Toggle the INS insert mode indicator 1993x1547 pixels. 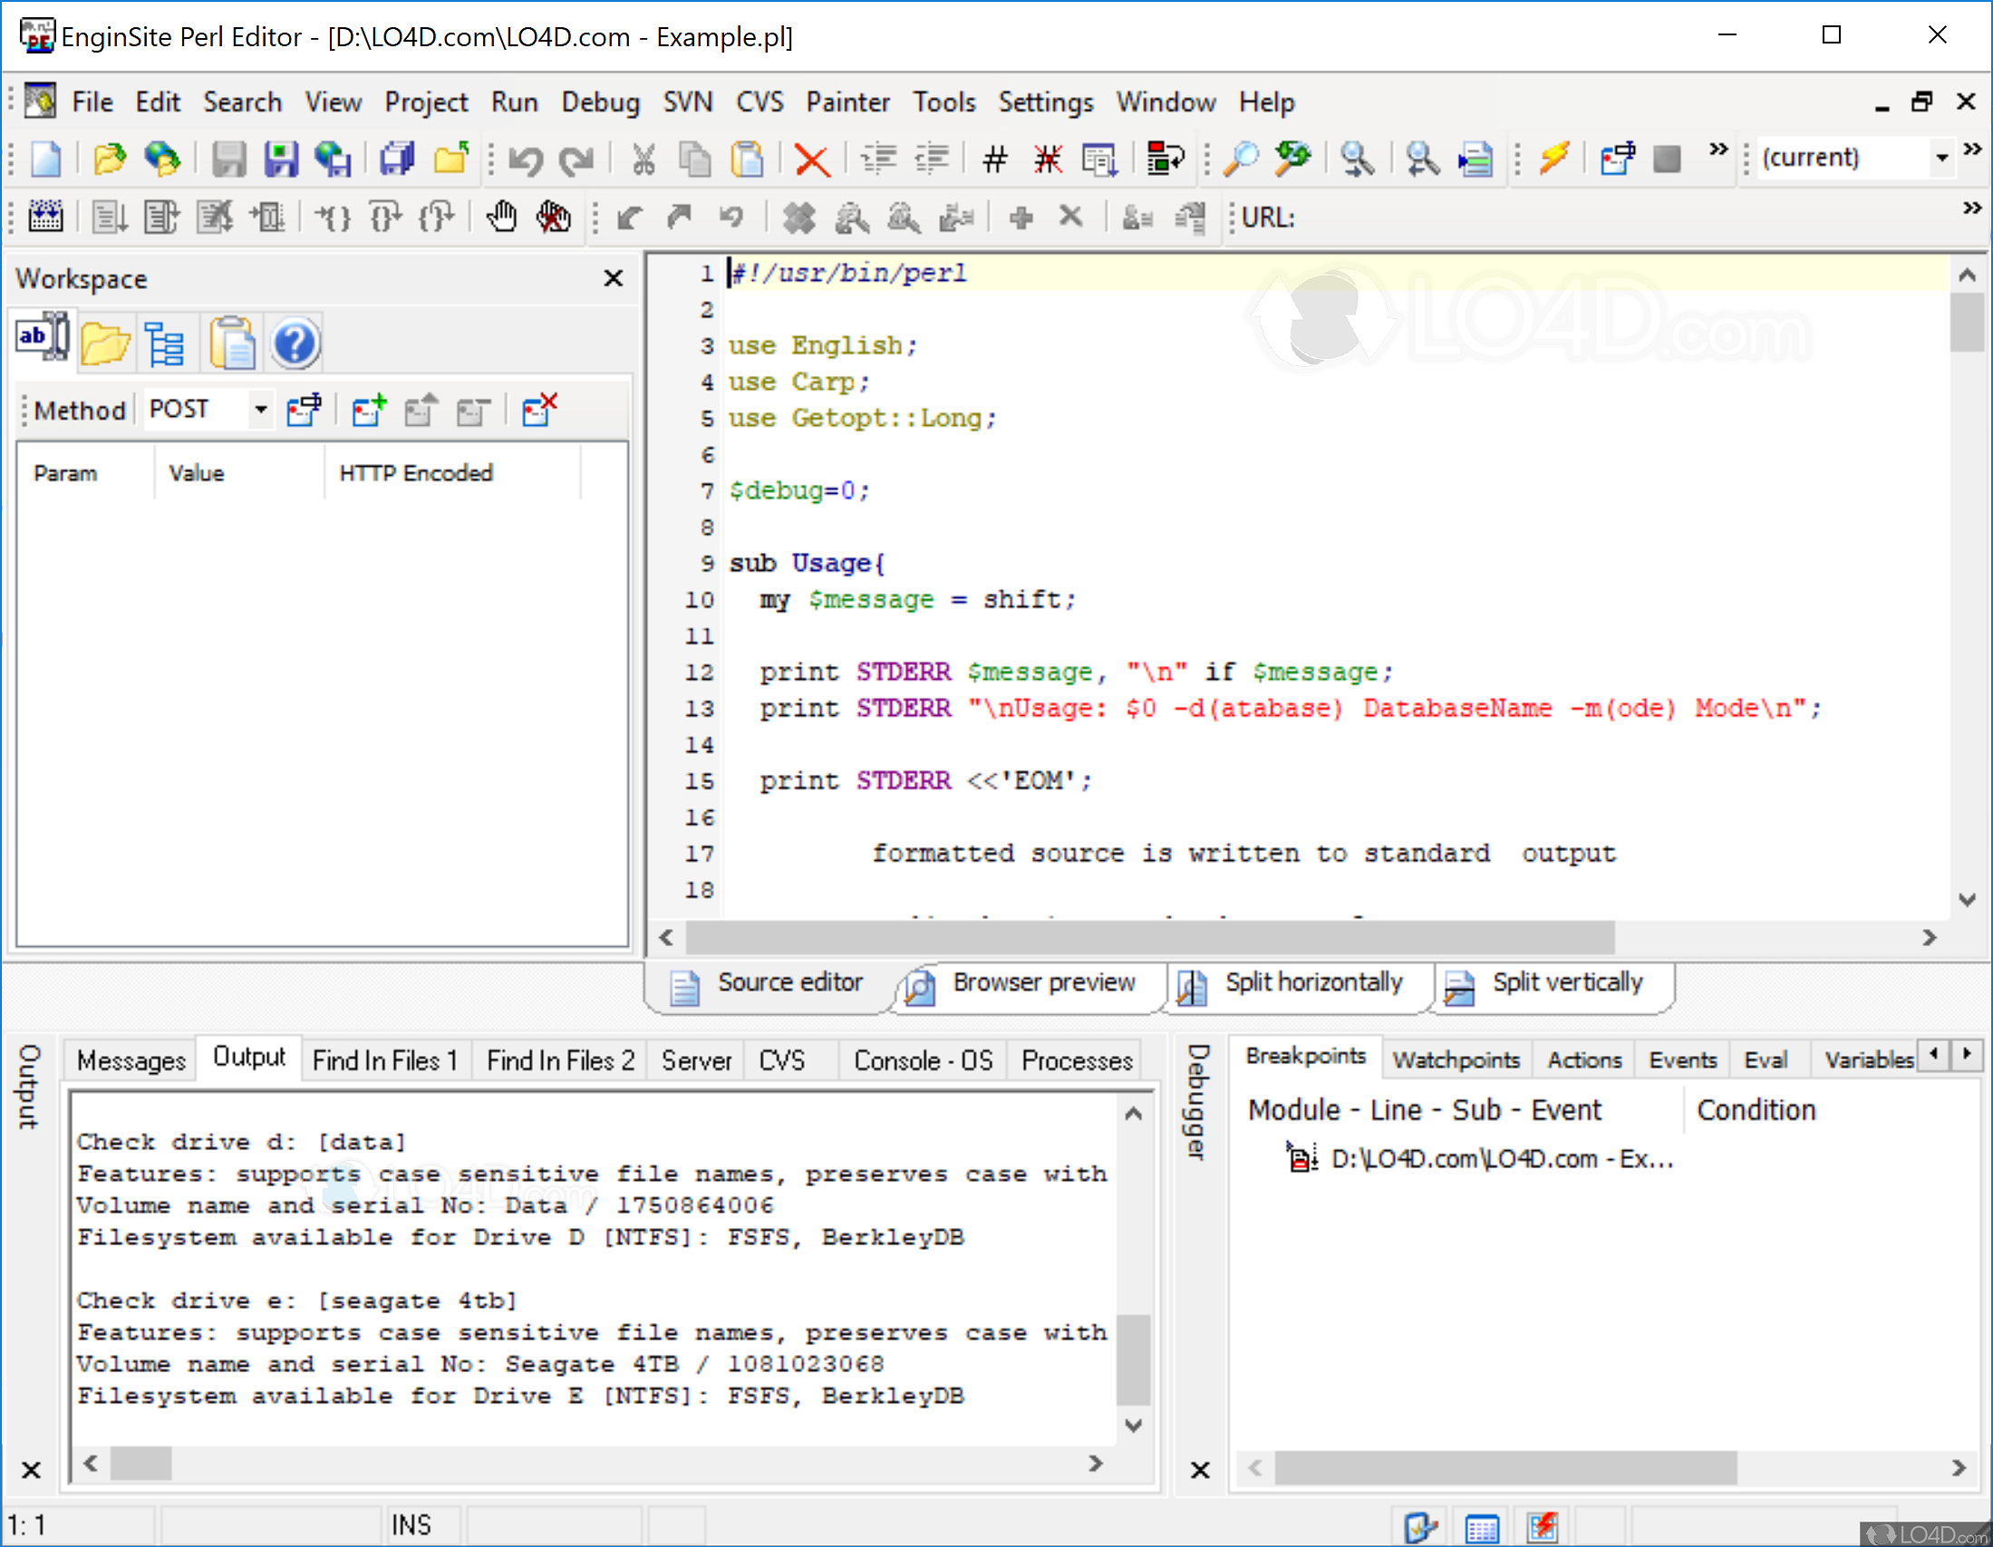pyautogui.click(x=411, y=1525)
